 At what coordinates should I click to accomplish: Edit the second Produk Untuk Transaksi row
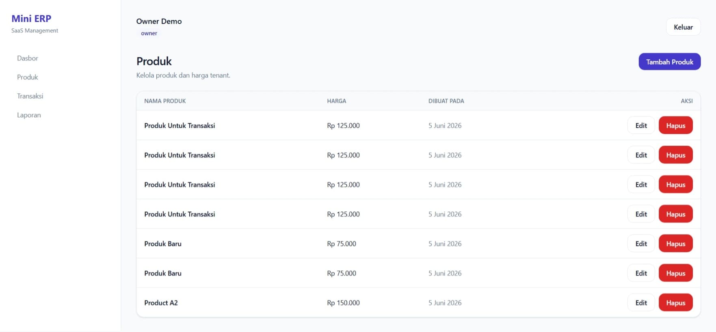coord(641,155)
